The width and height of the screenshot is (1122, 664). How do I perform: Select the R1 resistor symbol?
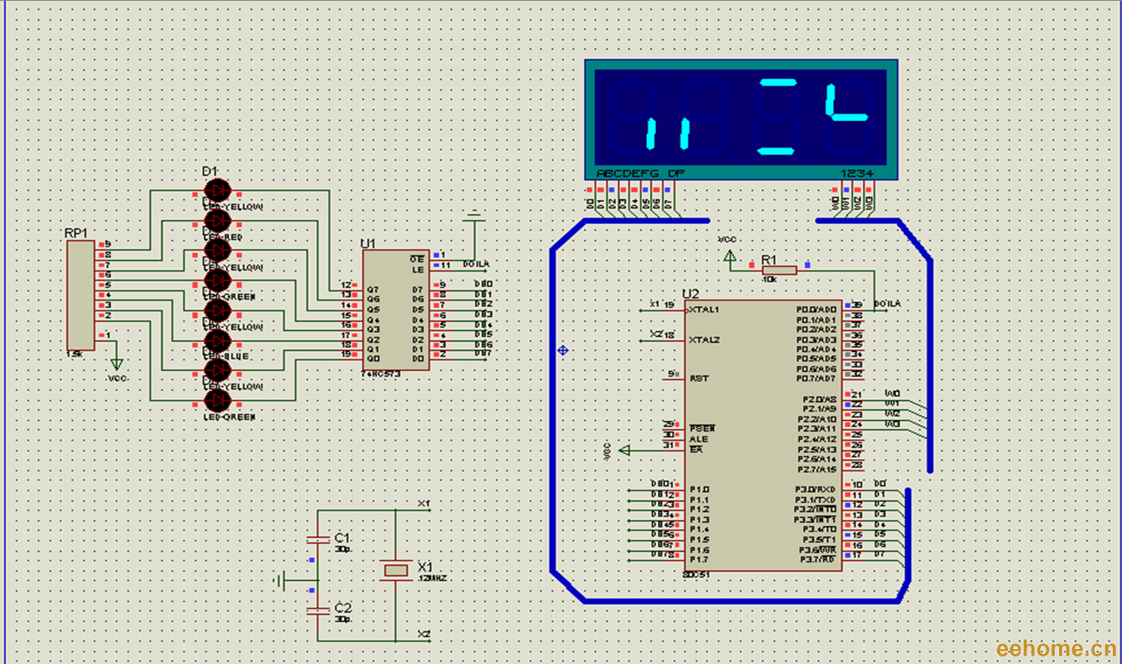(x=779, y=270)
